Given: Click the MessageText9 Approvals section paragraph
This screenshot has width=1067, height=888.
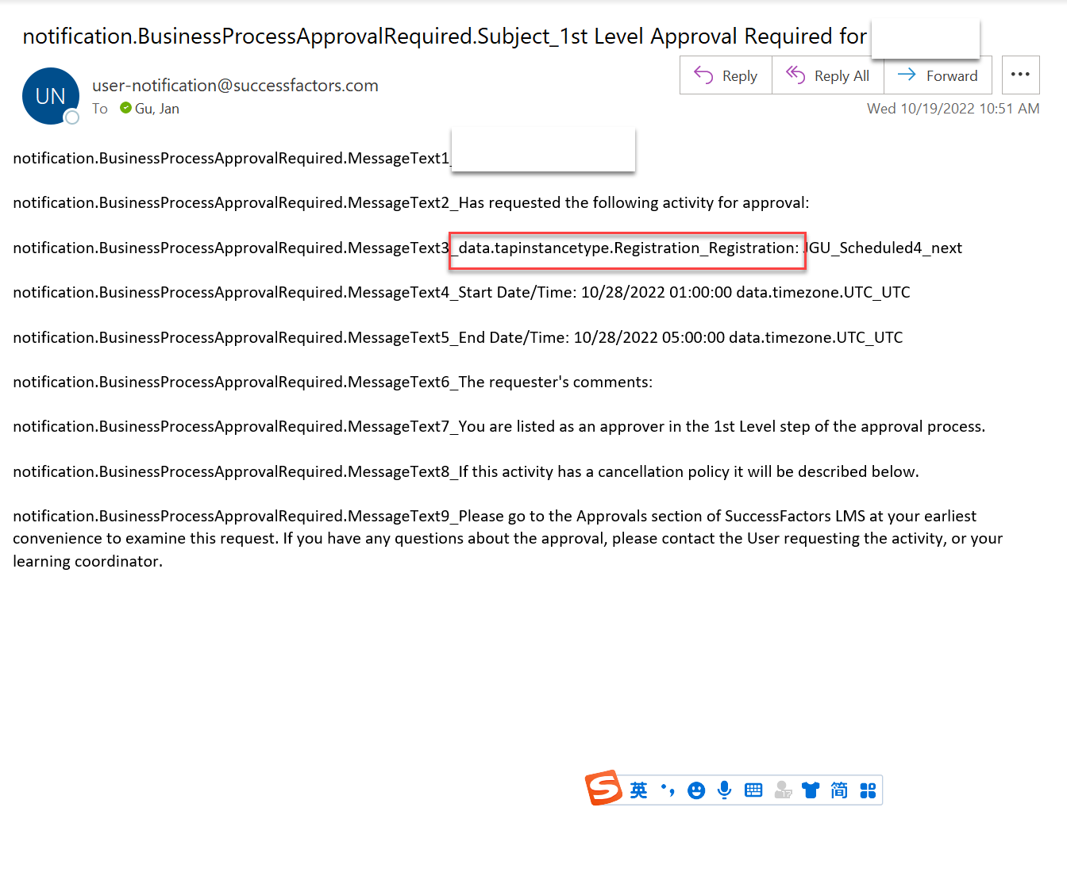Looking at the screenshot, I should (508, 539).
